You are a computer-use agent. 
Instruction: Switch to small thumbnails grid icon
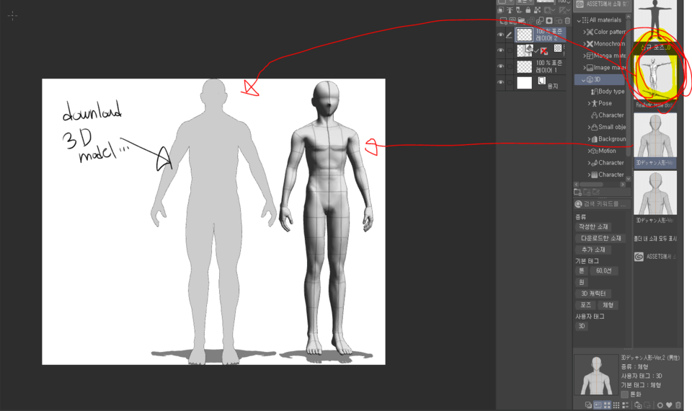coord(616,405)
